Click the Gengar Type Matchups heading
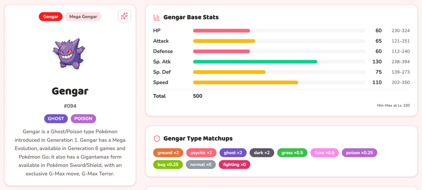 pyautogui.click(x=198, y=139)
